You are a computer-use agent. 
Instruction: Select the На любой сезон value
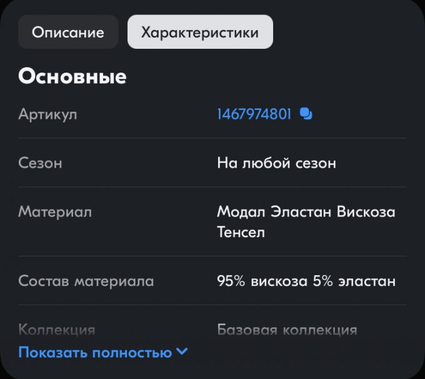(276, 163)
